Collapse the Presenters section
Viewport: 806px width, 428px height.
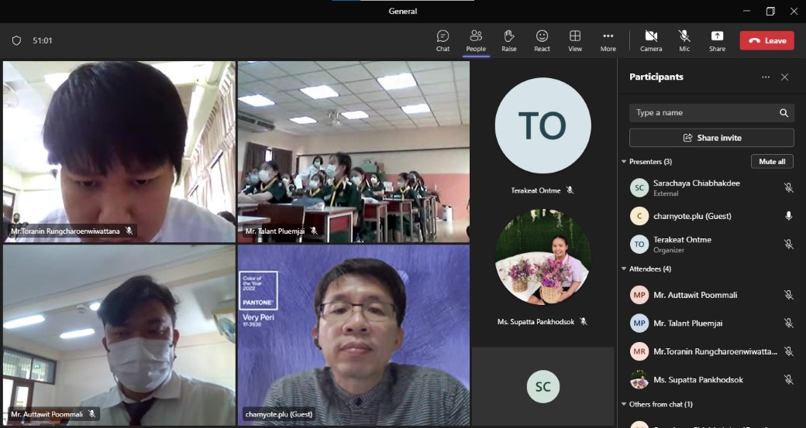[x=624, y=162]
